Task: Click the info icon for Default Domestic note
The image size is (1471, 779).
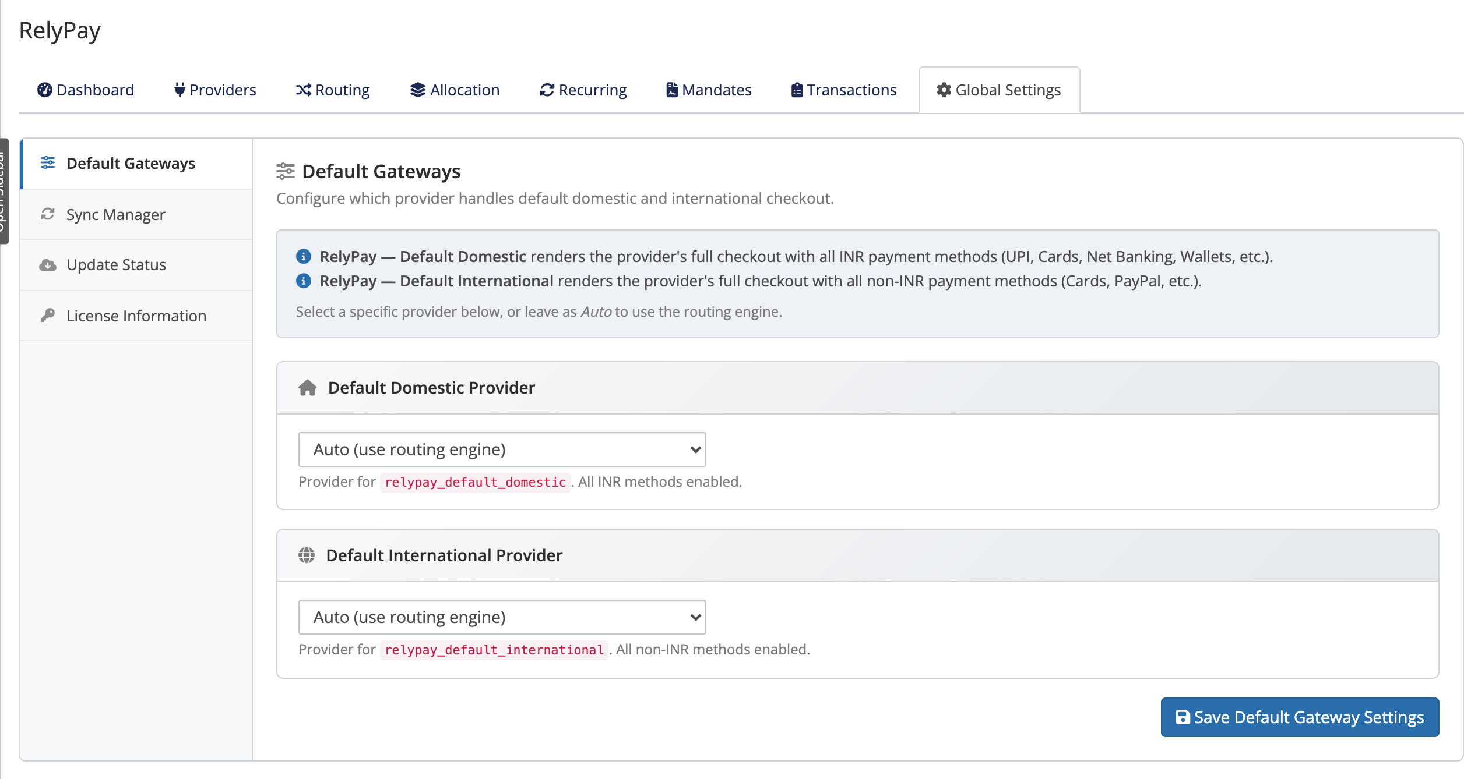Action: point(304,256)
